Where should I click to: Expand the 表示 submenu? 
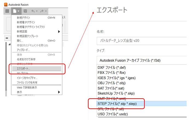[x=37, y=92]
